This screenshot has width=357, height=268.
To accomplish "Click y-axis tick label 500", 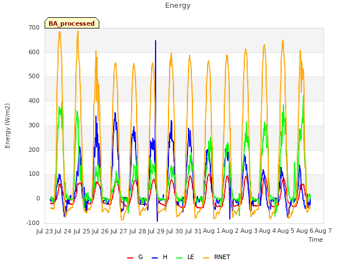I will click(34, 76).
